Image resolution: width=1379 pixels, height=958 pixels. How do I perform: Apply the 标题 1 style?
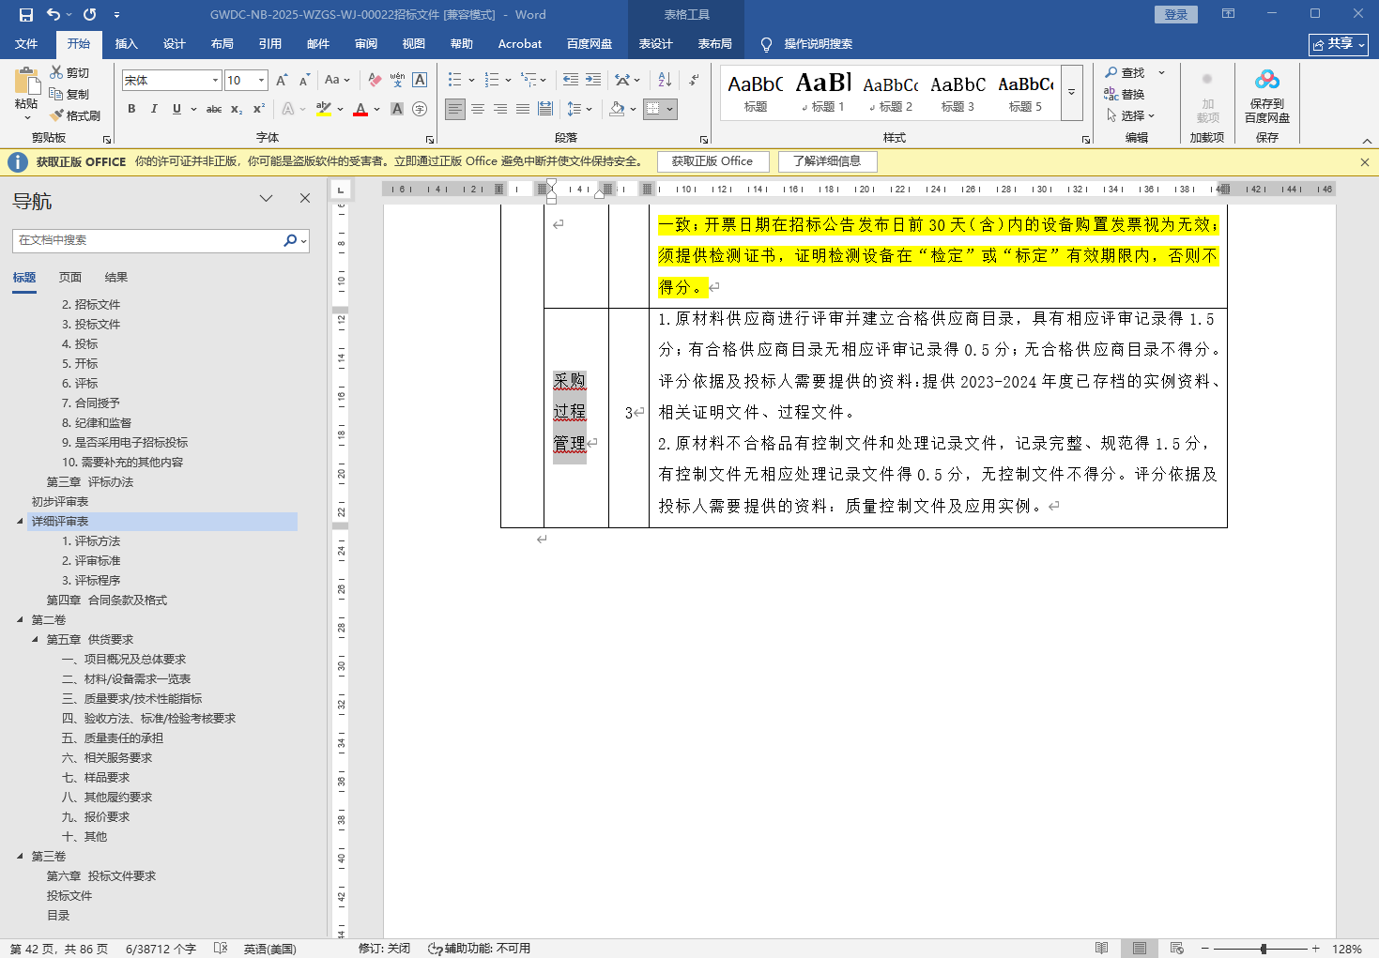(x=823, y=92)
